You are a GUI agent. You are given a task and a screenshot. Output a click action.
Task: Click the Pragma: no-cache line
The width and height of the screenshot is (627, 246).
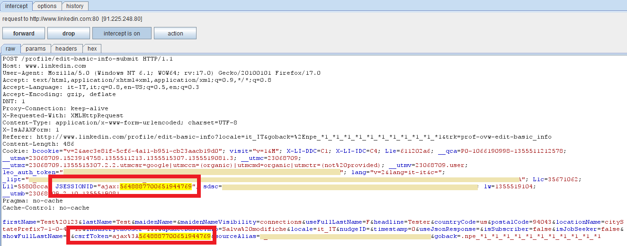click(33, 201)
